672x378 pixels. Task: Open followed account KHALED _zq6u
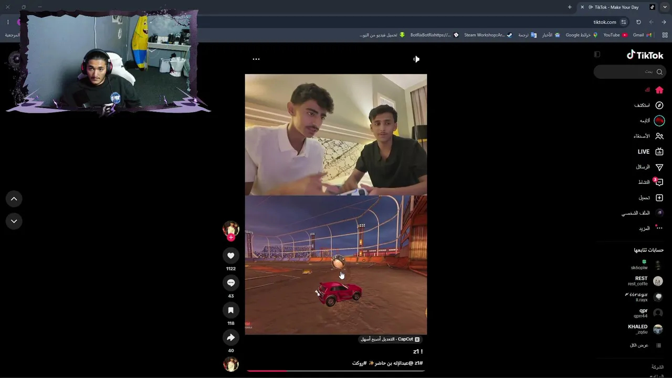click(x=646, y=329)
